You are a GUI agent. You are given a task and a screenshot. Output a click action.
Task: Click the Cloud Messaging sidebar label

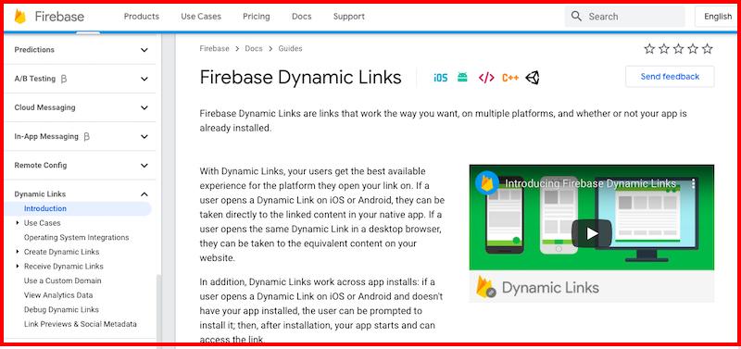[x=44, y=107]
